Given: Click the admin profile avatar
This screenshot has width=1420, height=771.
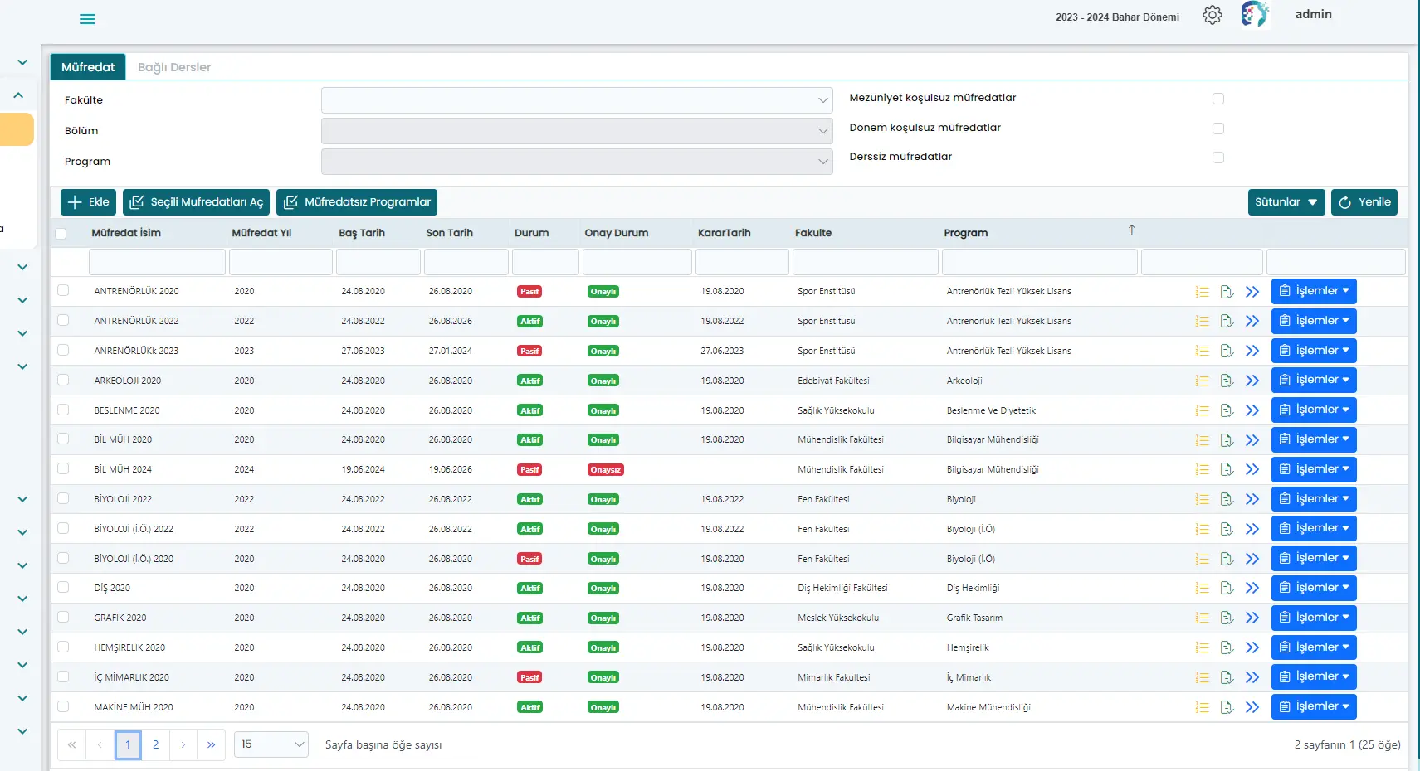Looking at the screenshot, I should point(1255,15).
